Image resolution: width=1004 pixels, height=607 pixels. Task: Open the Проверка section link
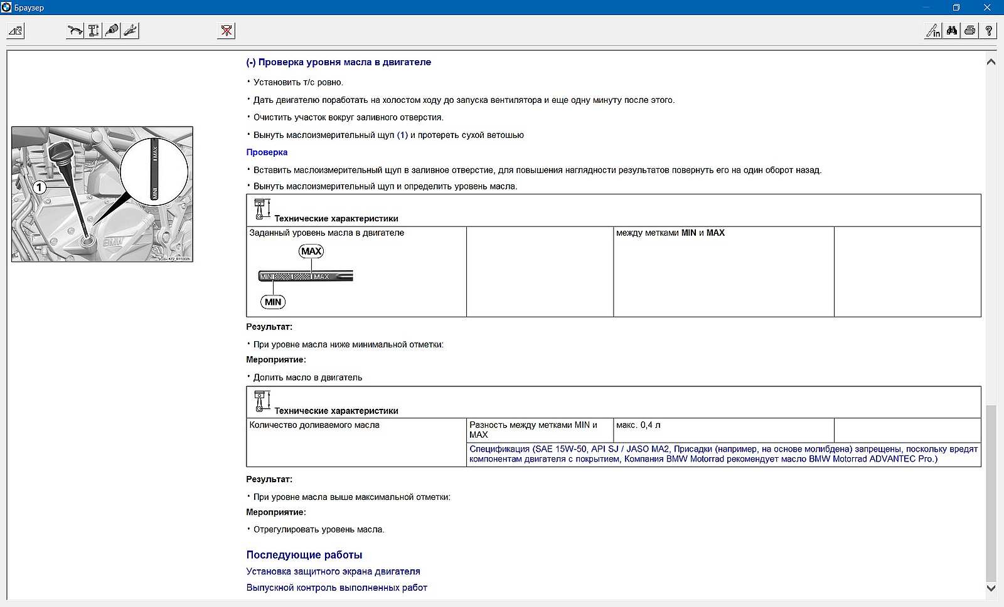click(267, 152)
